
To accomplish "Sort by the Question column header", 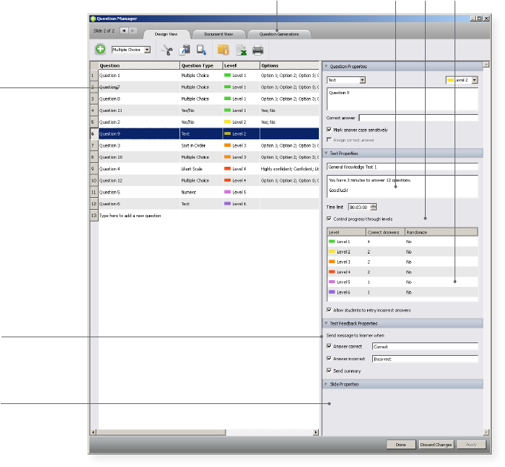I will coord(139,65).
